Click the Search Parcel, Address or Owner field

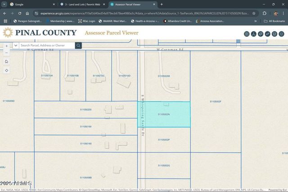(x=46, y=45)
